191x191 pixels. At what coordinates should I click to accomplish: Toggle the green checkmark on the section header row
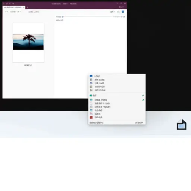(x=143, y=95)
